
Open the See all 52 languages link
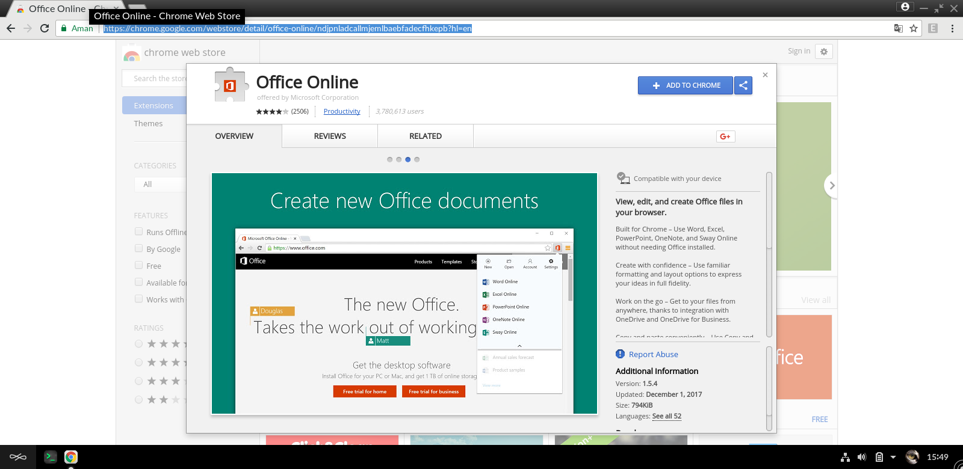[667, 416]
